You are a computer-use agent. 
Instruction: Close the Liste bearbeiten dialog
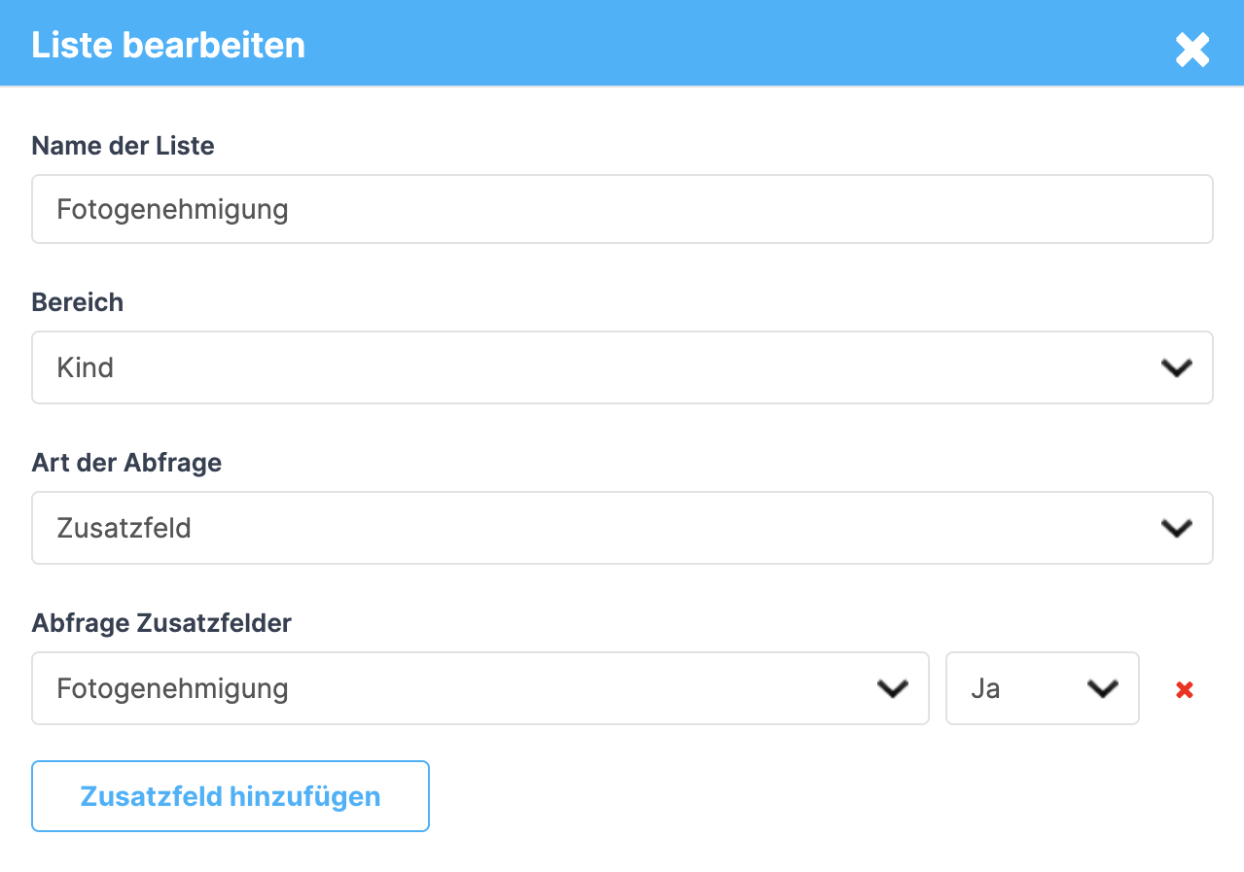(x=1191, y=50)
